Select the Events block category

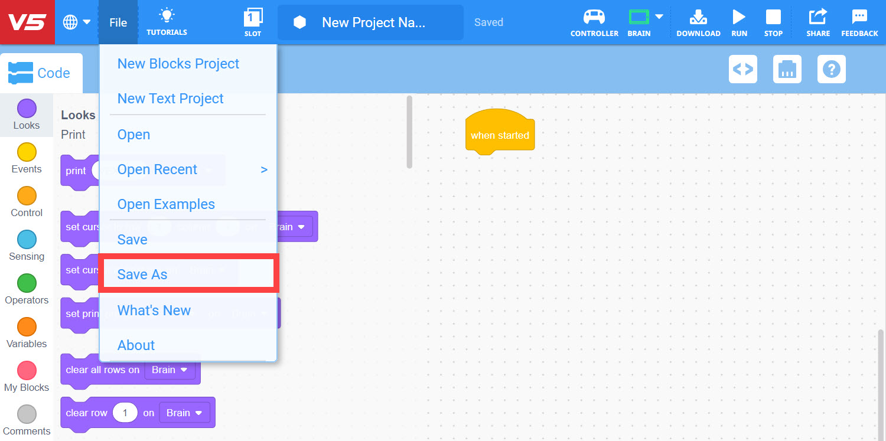tap(27, 158)
